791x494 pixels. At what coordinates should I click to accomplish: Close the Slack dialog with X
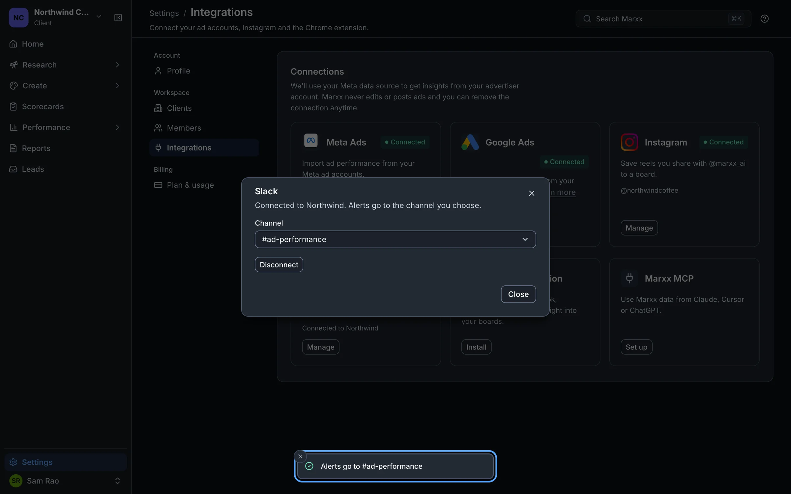(531, 193)
